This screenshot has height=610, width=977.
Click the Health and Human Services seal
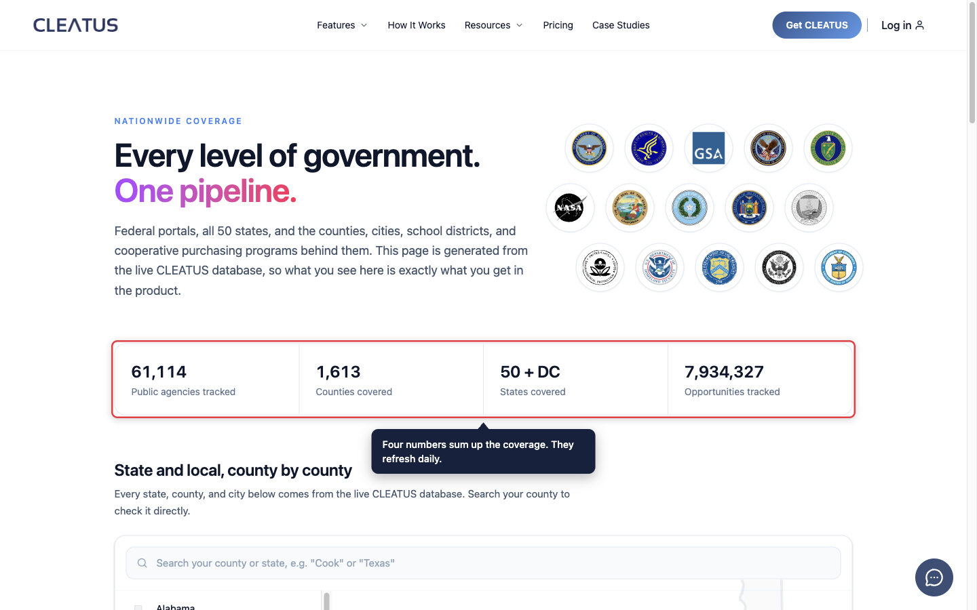[649, 148]
